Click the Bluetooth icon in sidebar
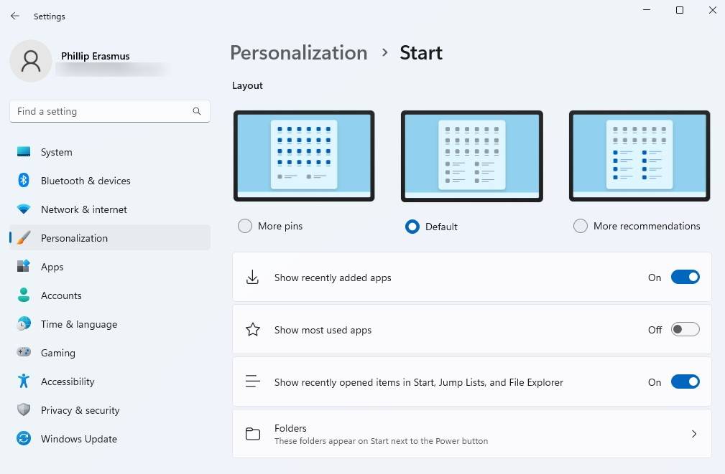 pos(24,181)
